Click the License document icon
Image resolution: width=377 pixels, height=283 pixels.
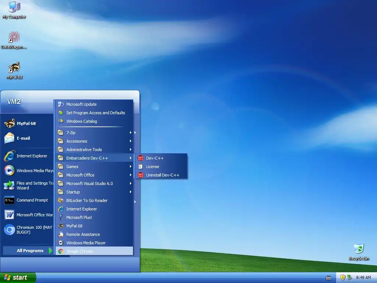click(140, 167)
